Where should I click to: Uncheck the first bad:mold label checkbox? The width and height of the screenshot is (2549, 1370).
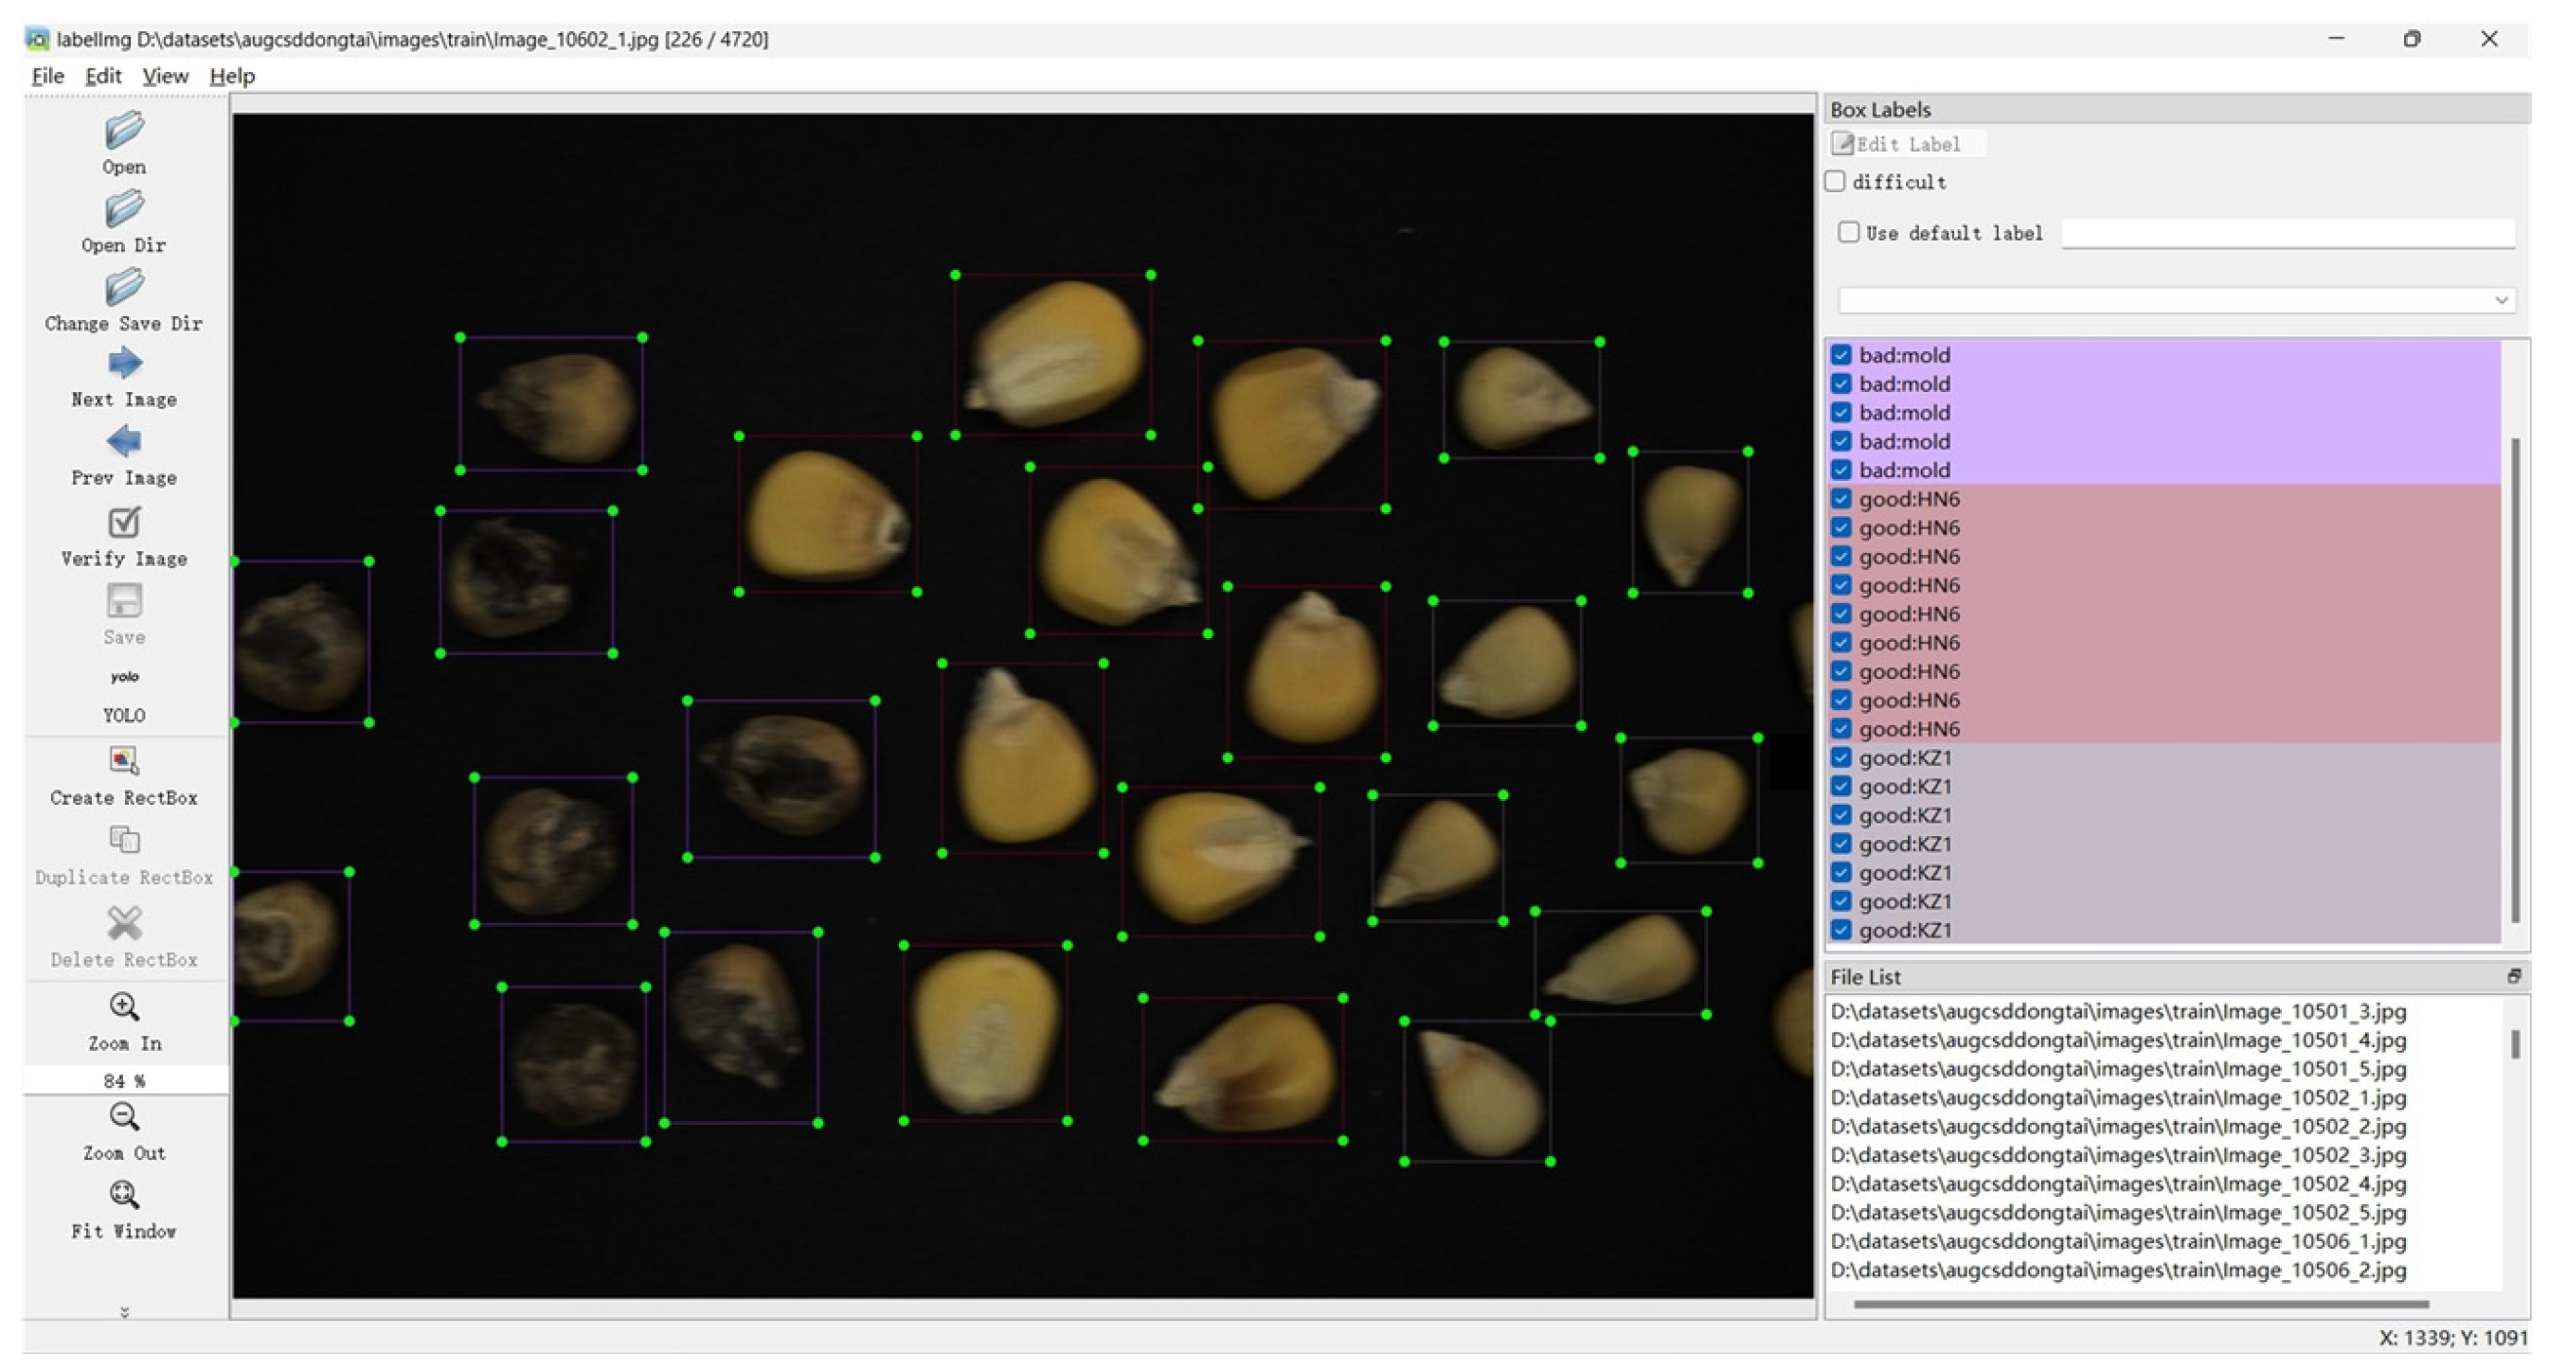click(1840, 354)
